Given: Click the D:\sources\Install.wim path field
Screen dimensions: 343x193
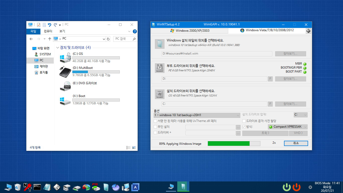Looking at the screenshot, I should click(217, 54).
